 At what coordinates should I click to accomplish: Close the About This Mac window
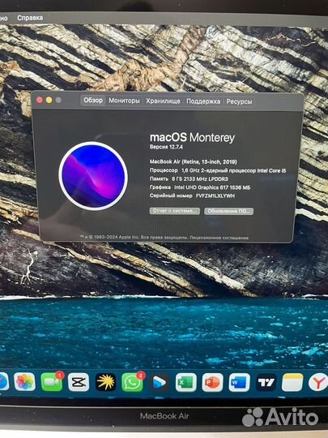click(x=40, y=100)
